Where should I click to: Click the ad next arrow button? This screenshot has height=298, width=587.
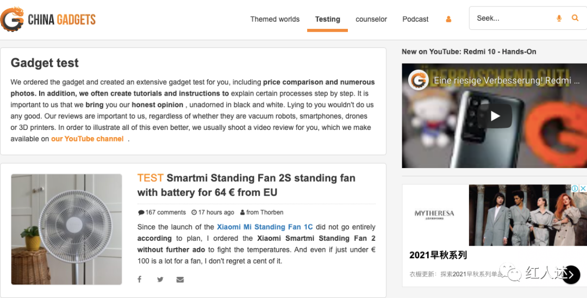(x=571, y=275)
